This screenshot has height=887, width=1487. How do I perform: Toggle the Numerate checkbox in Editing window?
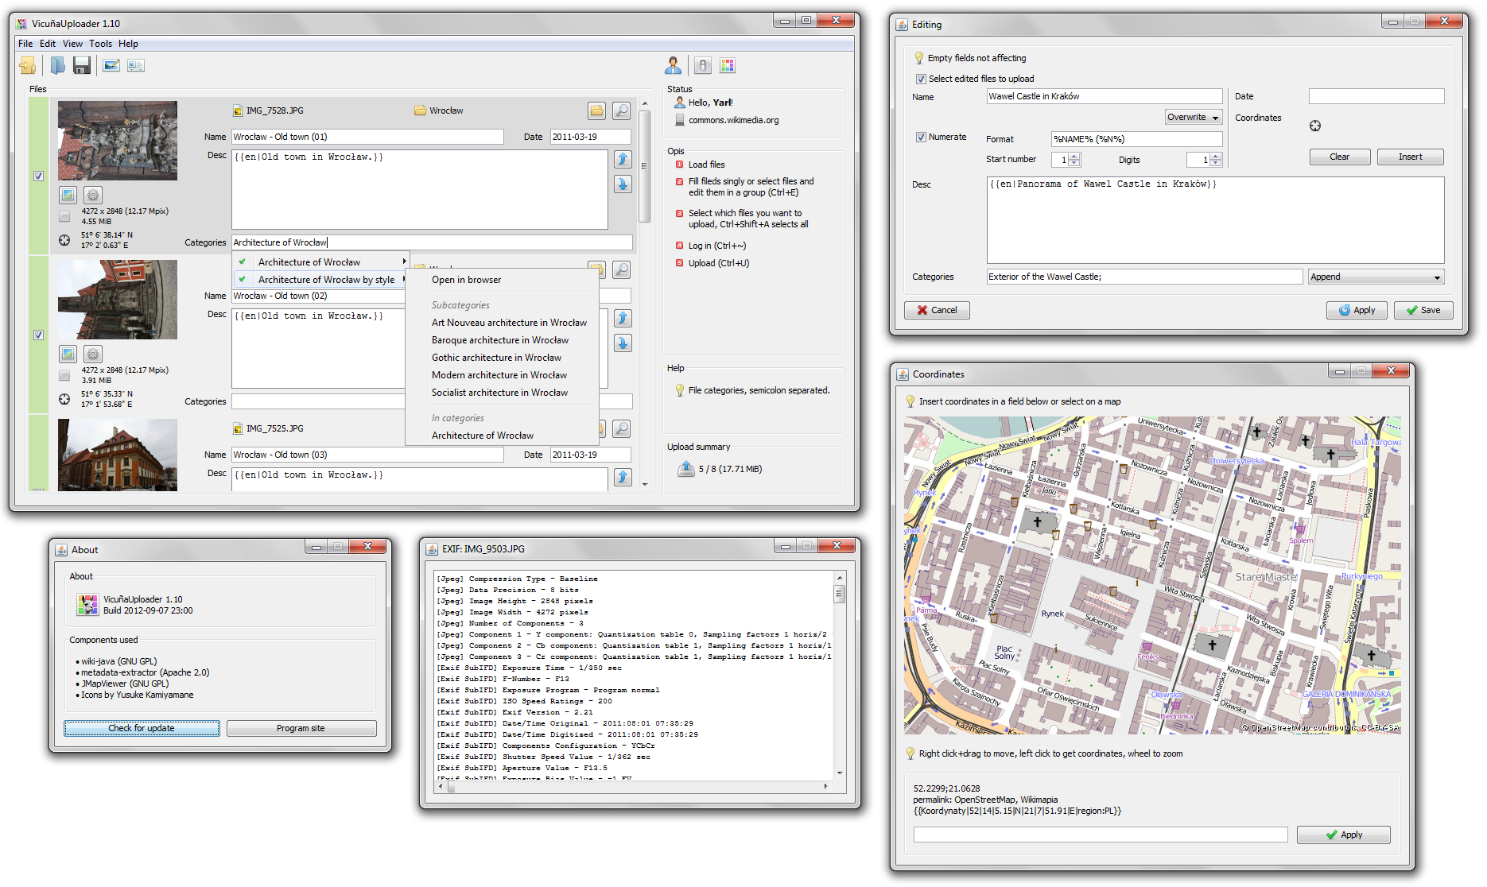click(921, 137)
